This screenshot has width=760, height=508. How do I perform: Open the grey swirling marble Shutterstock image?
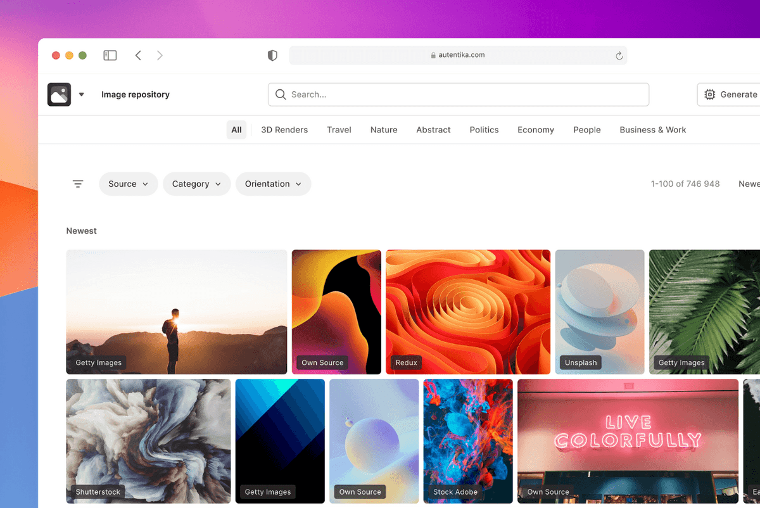pyautogui.click(x=148, y=441)
